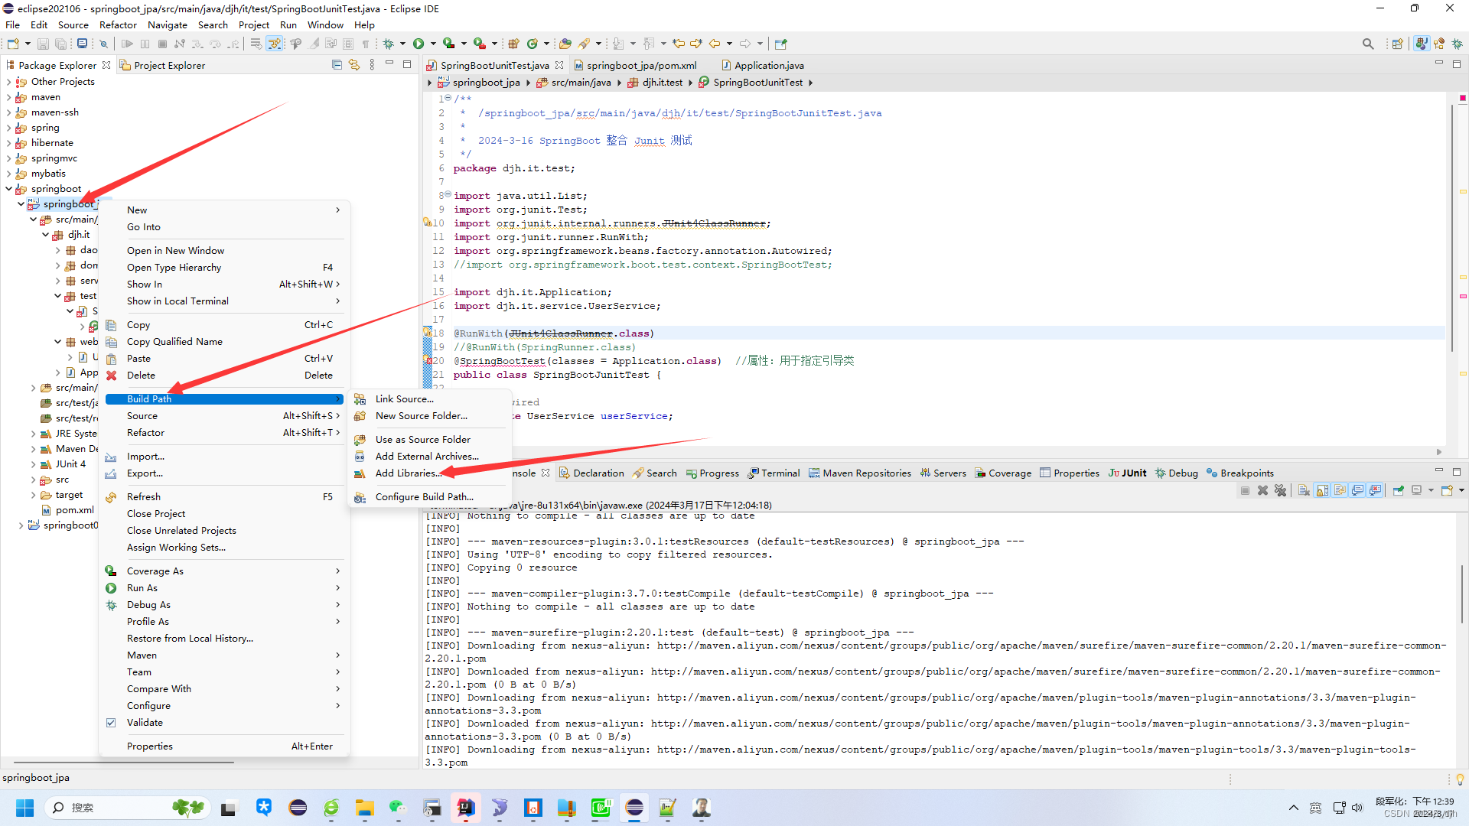Click the Collapse All icon in Package Explorer
The height and width of the screenshot is (826, 1469).
(x=337, y=65)
